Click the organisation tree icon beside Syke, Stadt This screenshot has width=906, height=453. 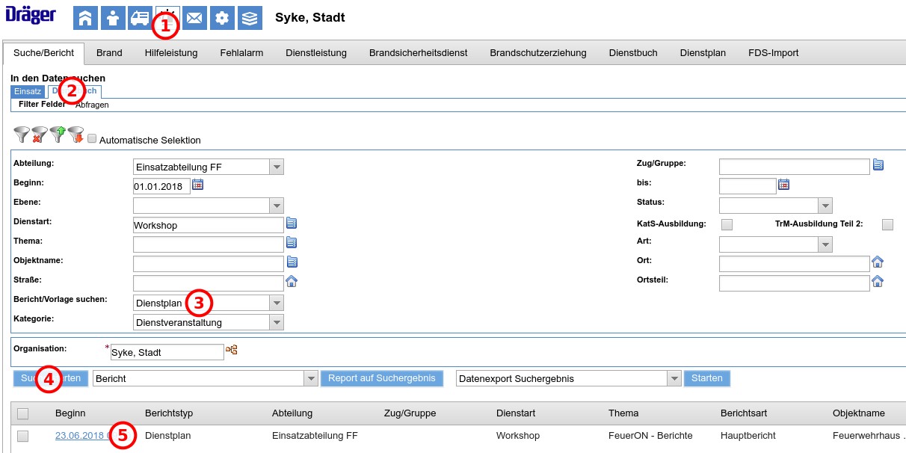(x=232, y=350)
